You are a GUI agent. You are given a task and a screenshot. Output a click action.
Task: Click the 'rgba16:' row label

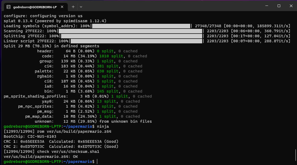[x=45, y=76]
